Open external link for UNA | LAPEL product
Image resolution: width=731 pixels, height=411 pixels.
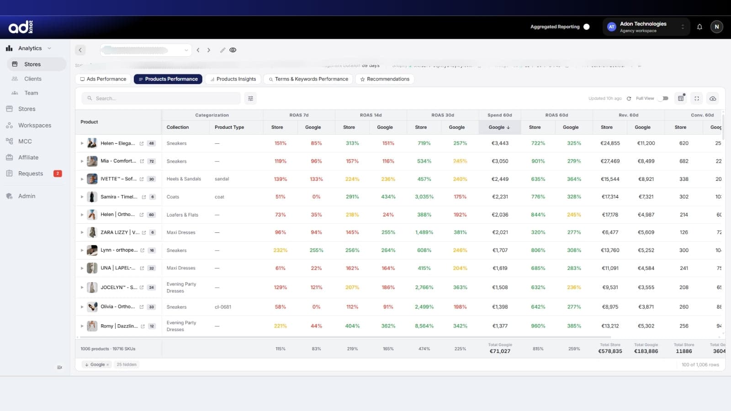click(x=142, y=268)
